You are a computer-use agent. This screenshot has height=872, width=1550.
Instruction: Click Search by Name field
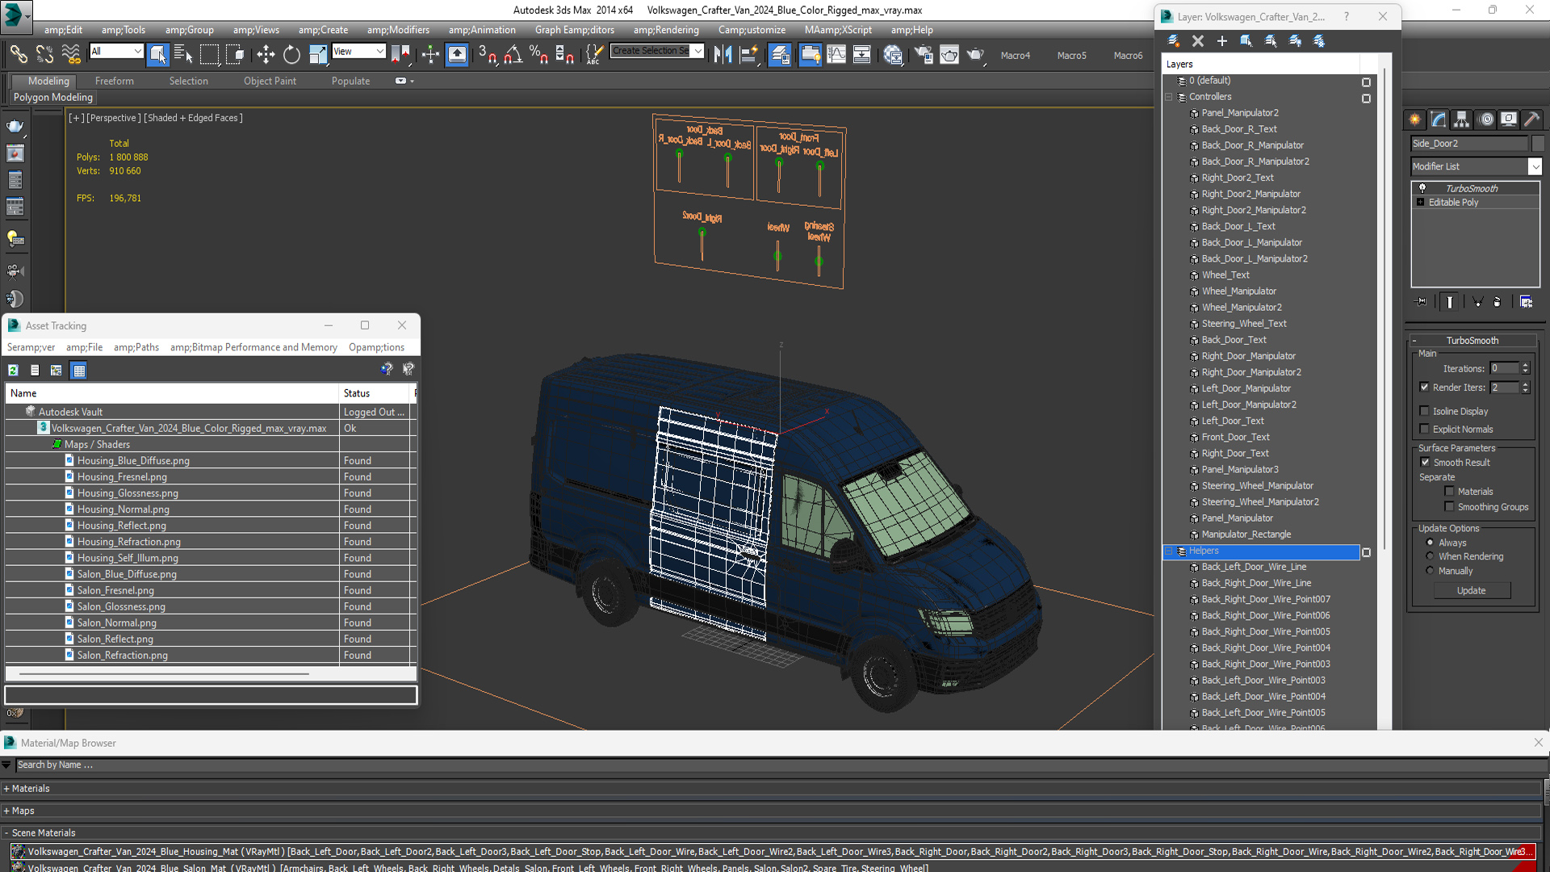[x=781, y=765]
